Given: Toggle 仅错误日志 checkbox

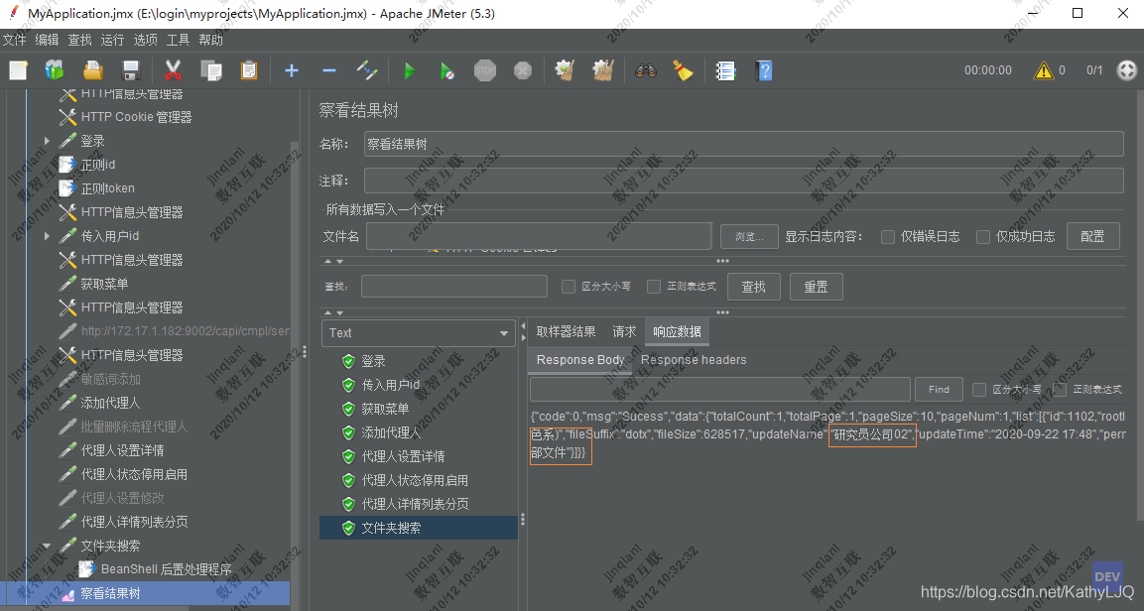Looking at the screenshot, I should pos(888,236).
